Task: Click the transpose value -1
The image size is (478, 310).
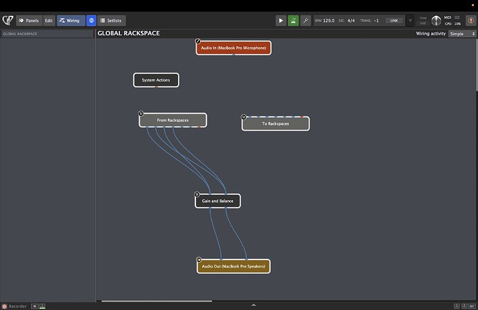Action: click(x=376, y=20)
